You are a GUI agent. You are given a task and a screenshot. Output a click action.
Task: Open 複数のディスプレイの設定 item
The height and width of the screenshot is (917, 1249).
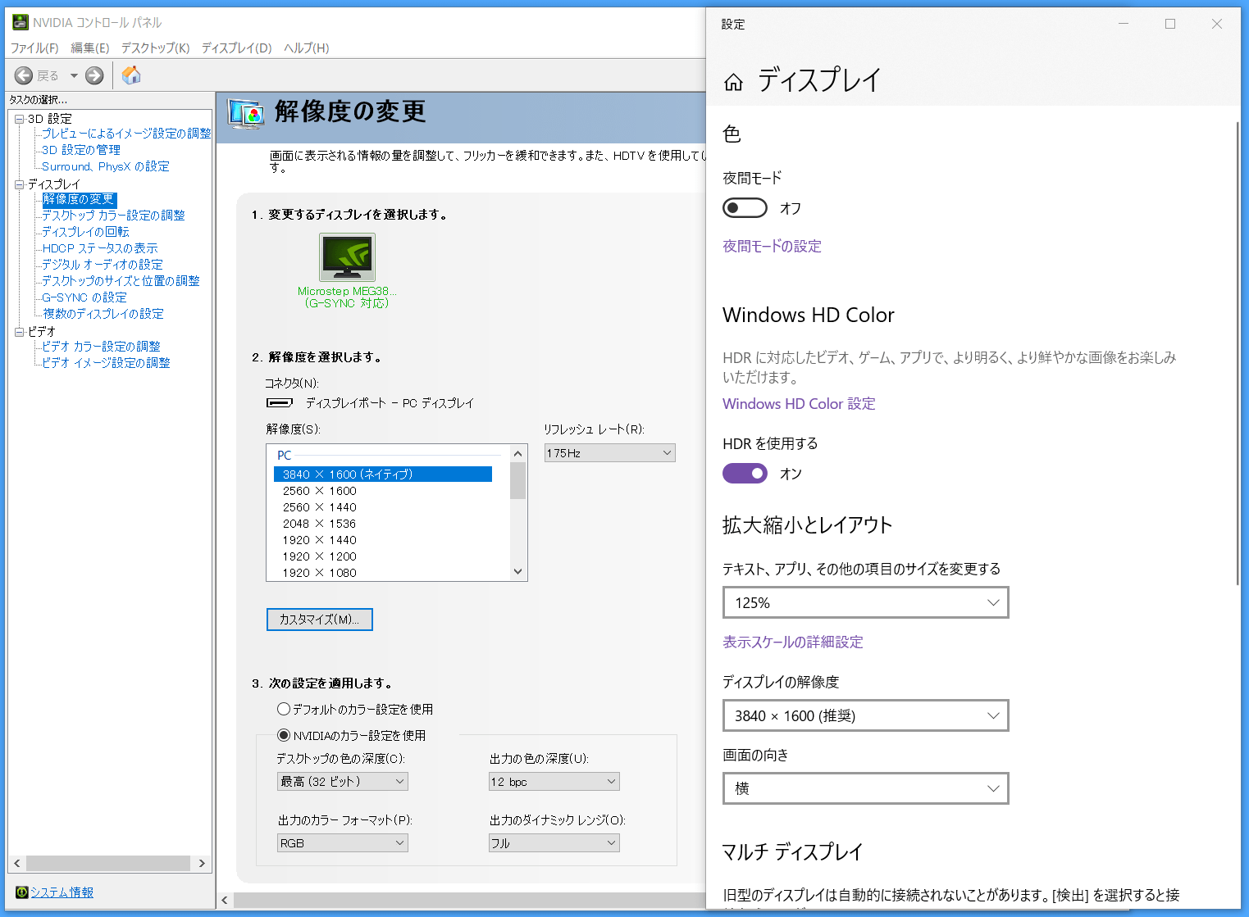[x=103, y=314]
